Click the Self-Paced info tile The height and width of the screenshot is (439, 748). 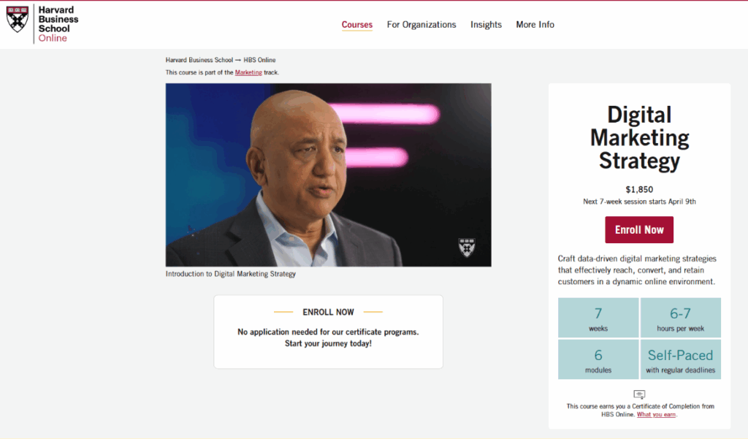680,359
